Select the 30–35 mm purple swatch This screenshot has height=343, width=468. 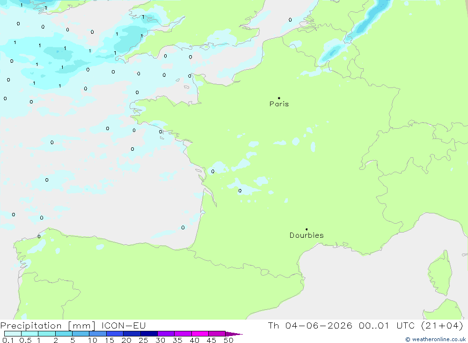(166, 334)
